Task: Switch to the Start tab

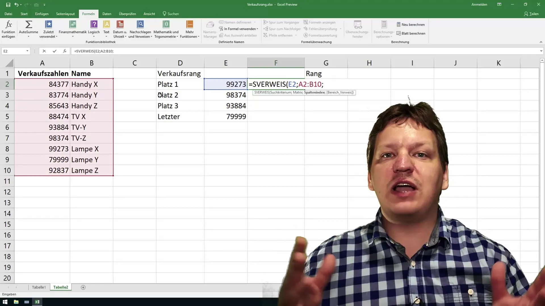Action: 24,14
